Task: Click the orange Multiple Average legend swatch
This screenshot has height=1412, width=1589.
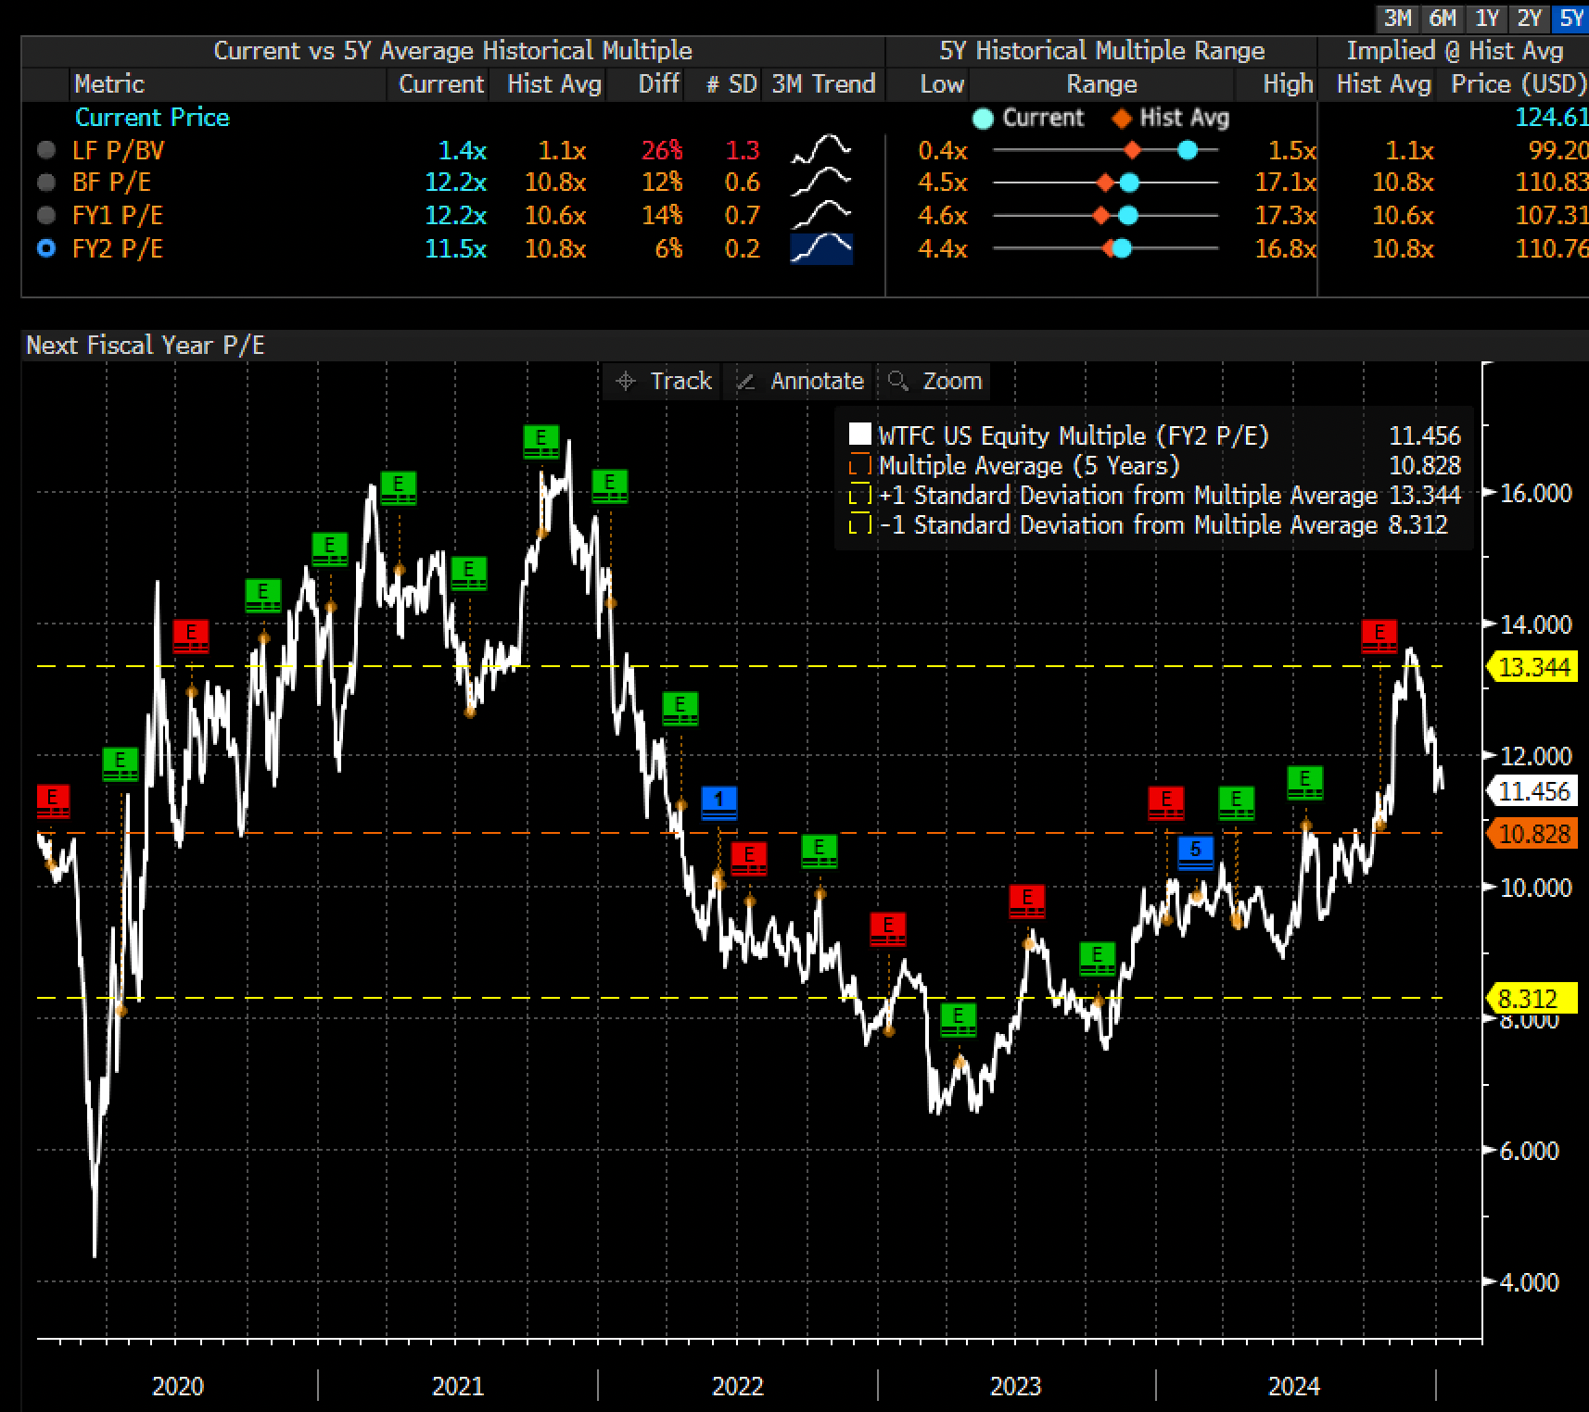Action: click(x=859, y=465)
